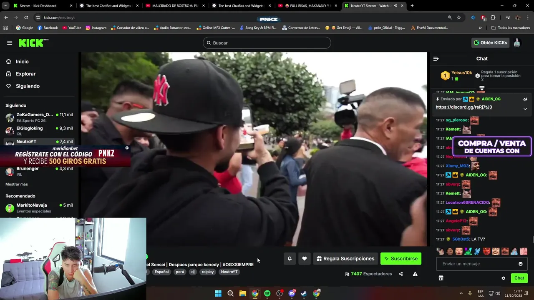Share the stream with share icon
The height and width of the screenshot is (300, 534).
click(401, 274)
